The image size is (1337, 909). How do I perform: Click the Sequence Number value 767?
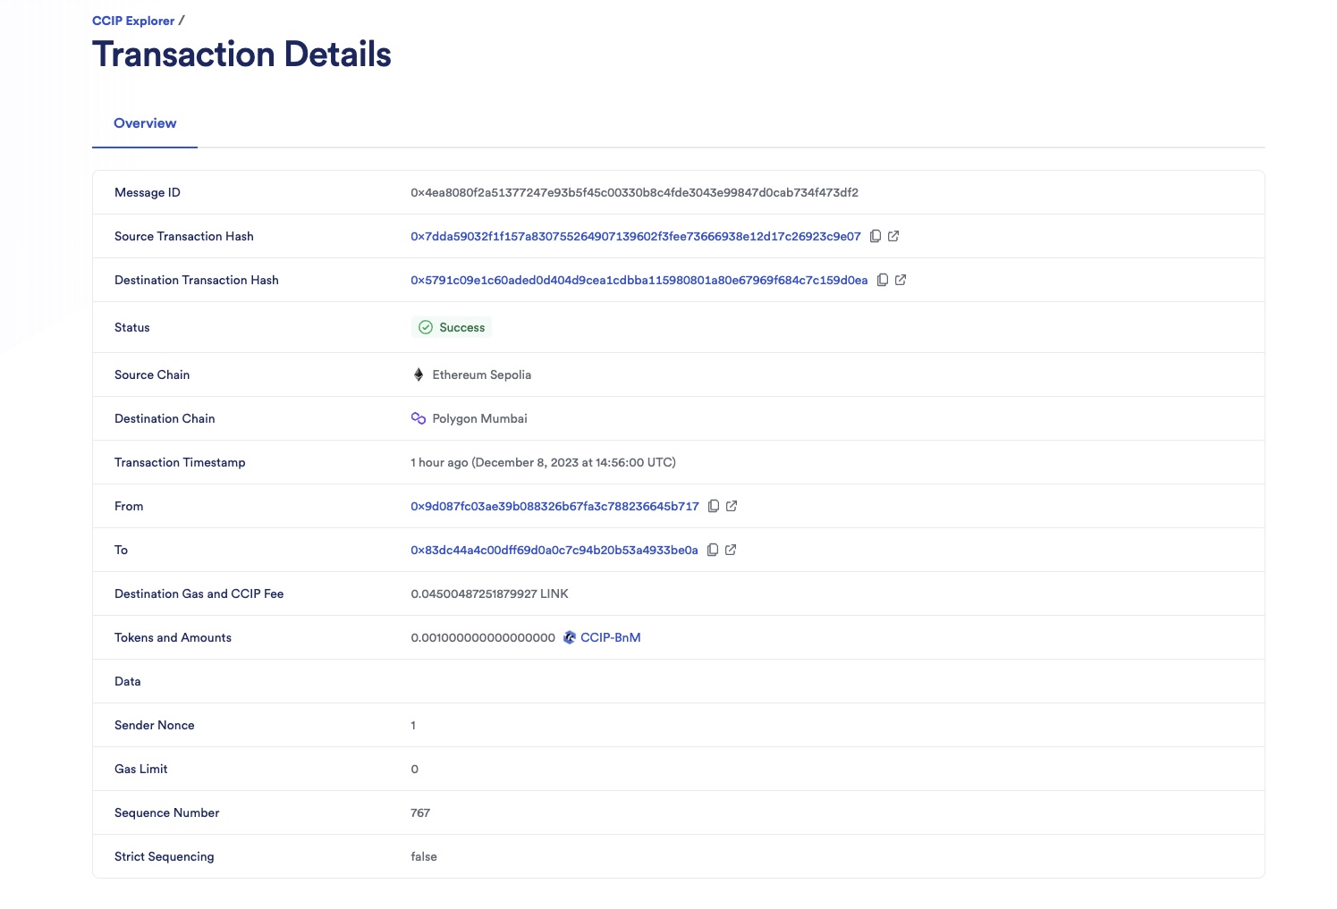pyautogui.click(x=420, y=812)
